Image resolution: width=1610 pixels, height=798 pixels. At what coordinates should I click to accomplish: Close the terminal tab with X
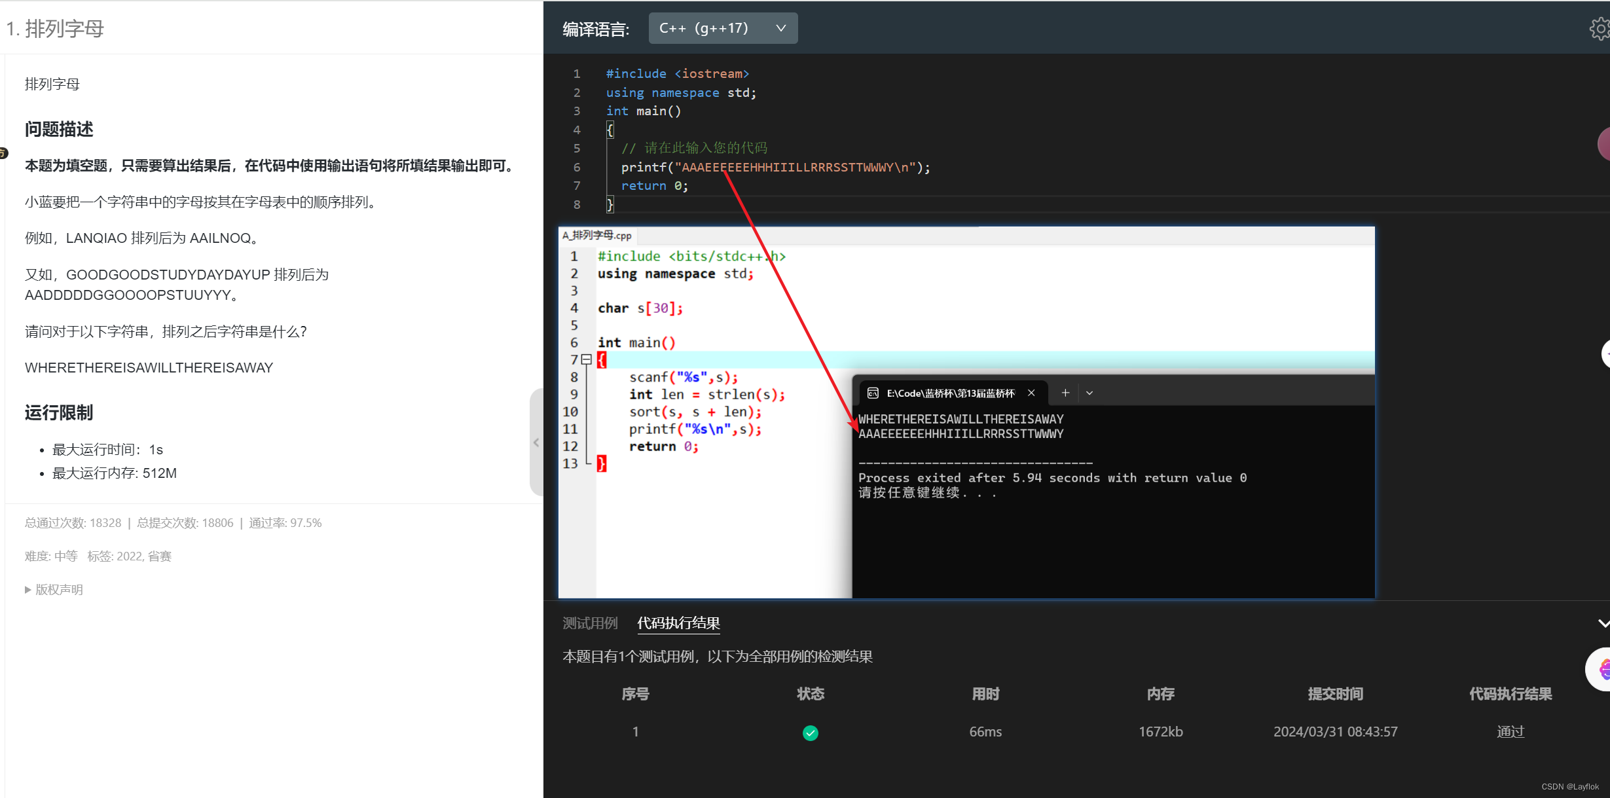coord(1031,393)
